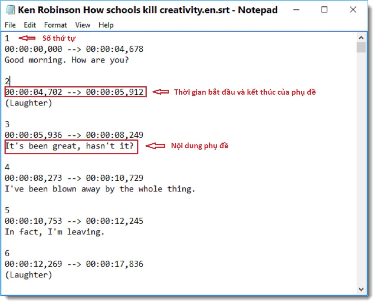The width and height of the screenshot is (377, 305).
Task: Click the Notepad icon in title bar
Action: point(10,10)
